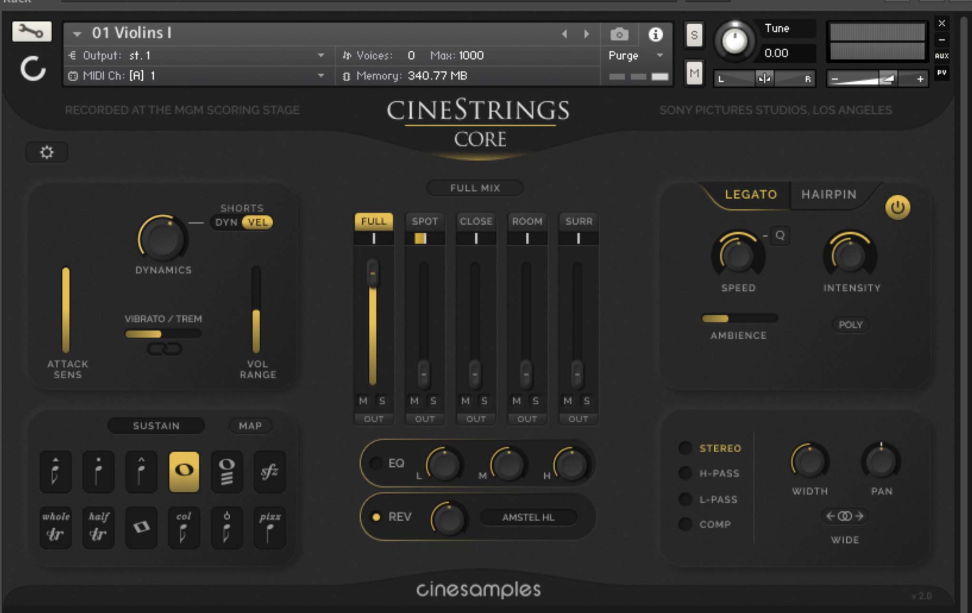Select the measured tremolo articulation icon
The width and height of the screenshot is (972, 613).
point(227,472)
